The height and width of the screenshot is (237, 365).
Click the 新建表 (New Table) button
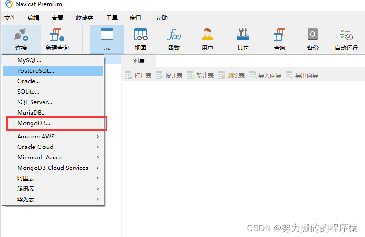[x=200, y=75]
